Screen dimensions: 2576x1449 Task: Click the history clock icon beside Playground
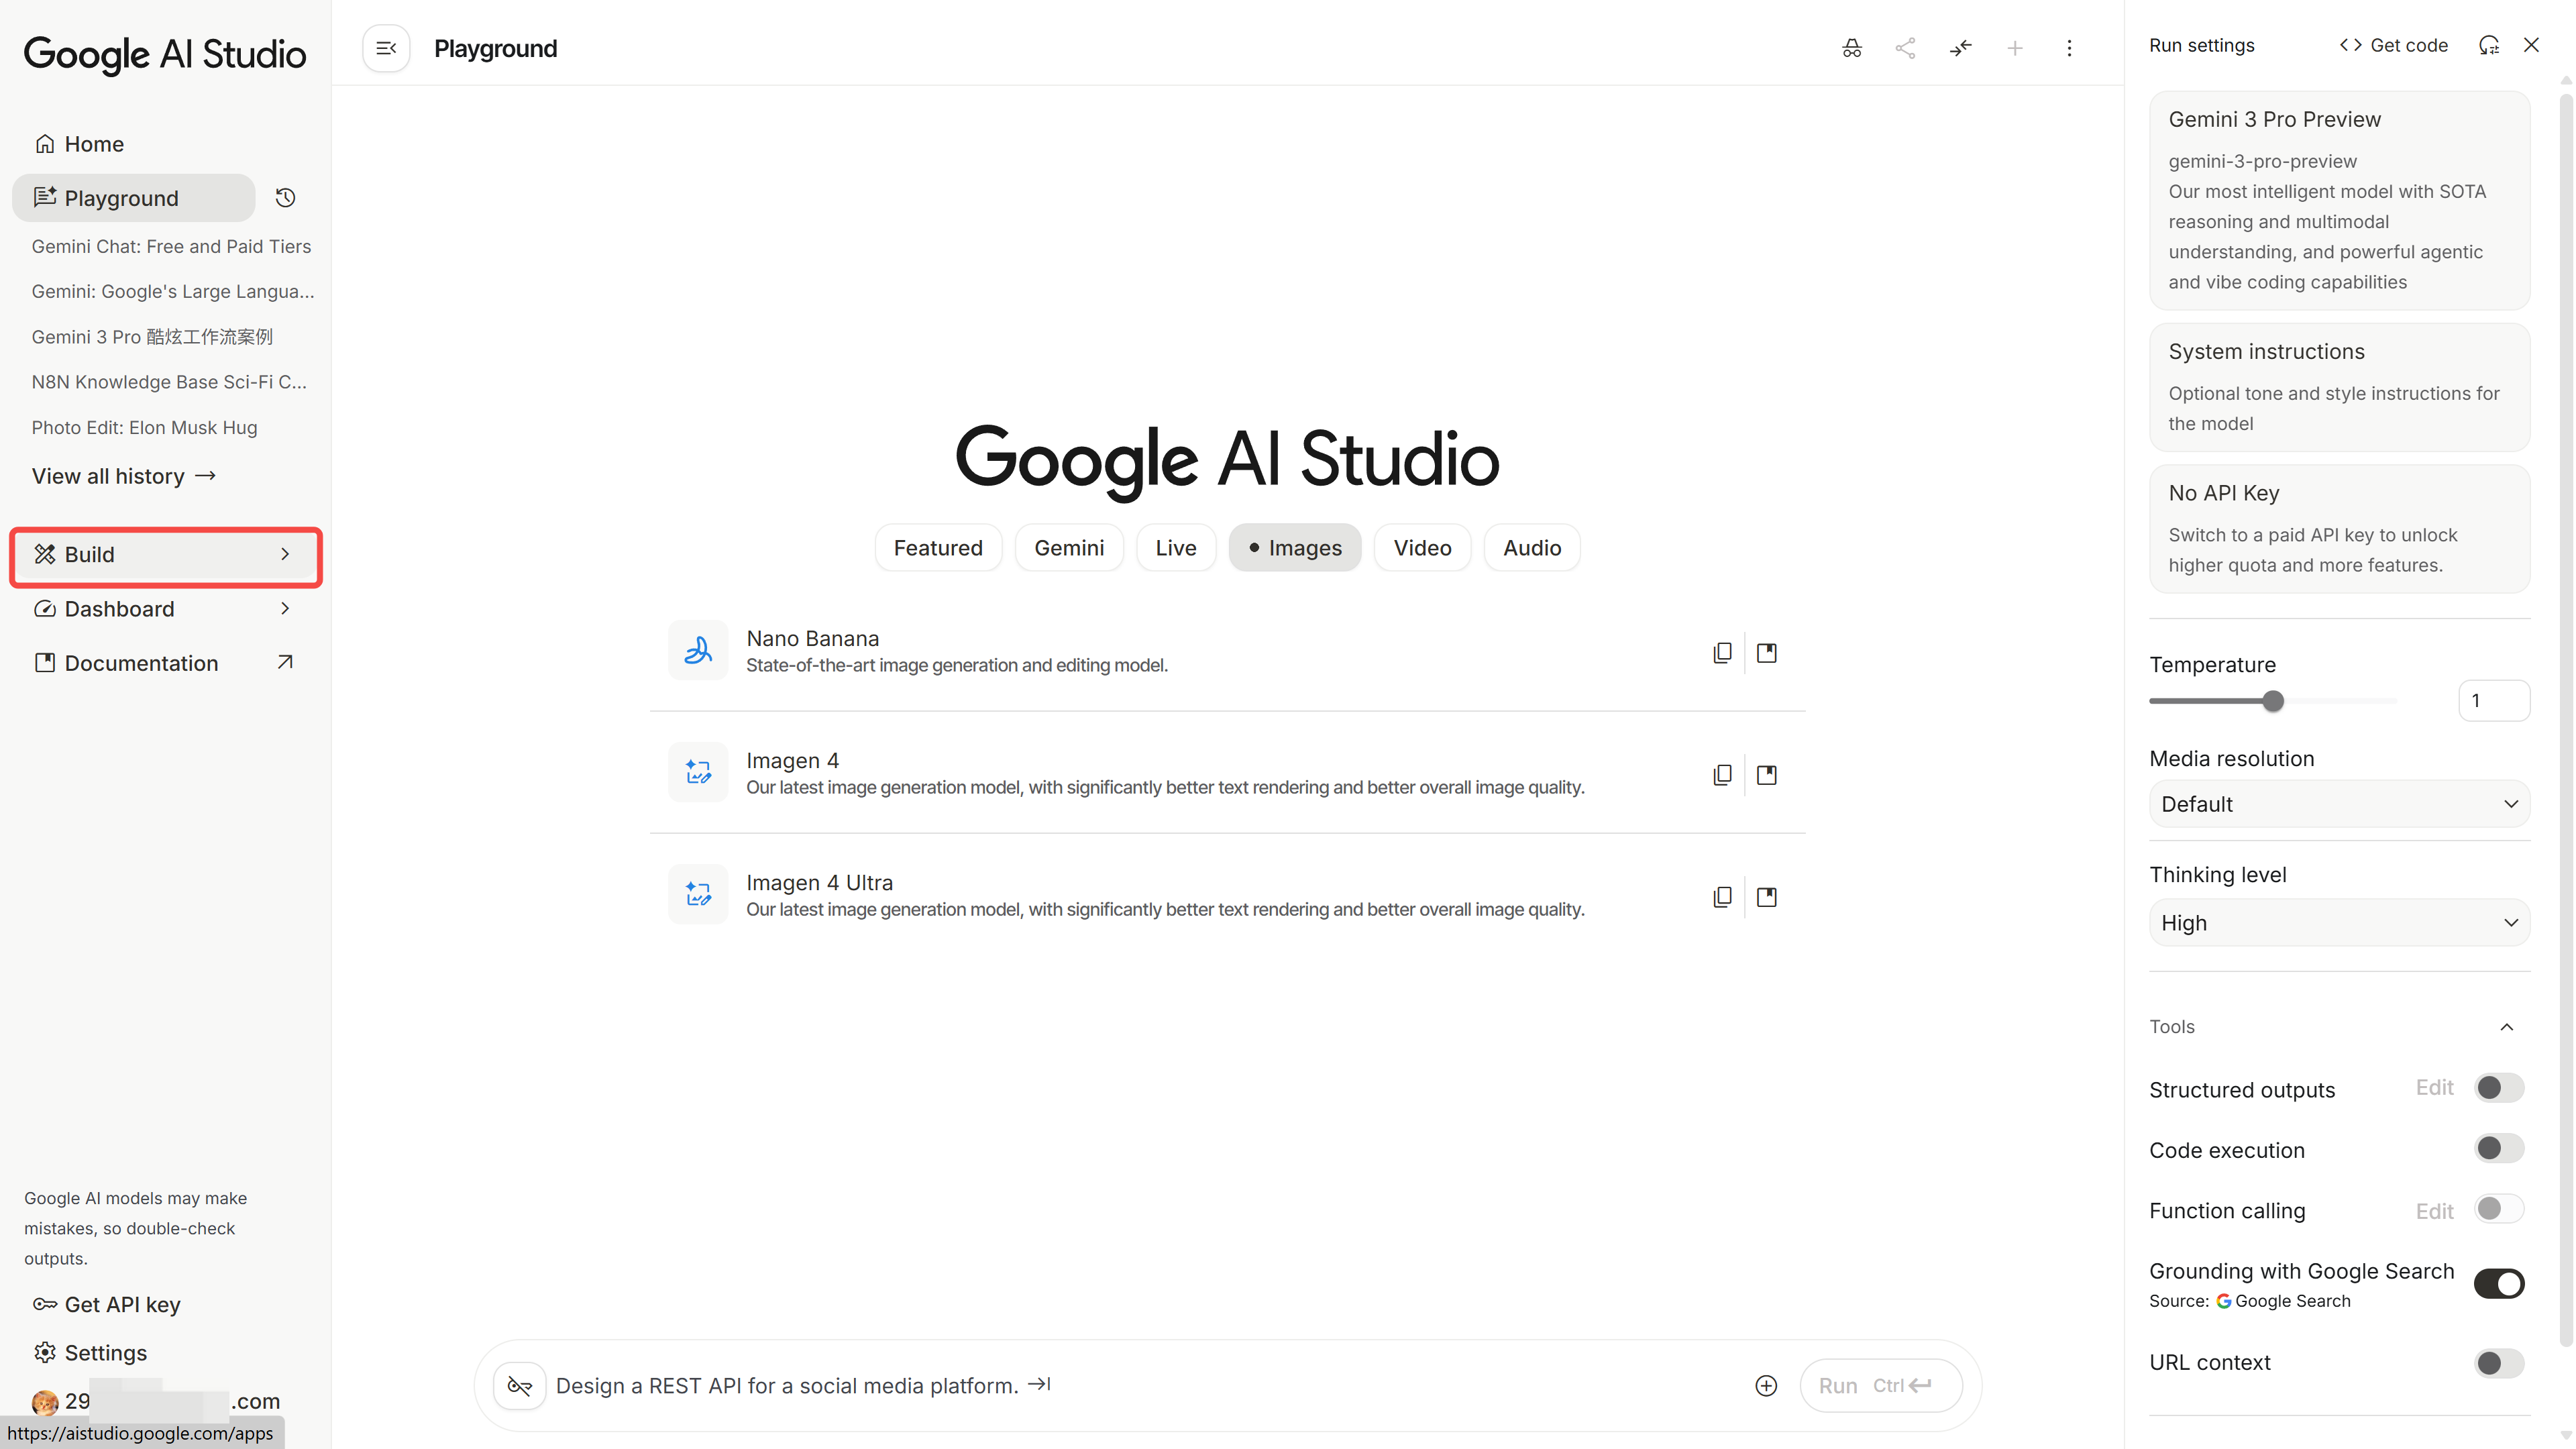coord(285,198)
